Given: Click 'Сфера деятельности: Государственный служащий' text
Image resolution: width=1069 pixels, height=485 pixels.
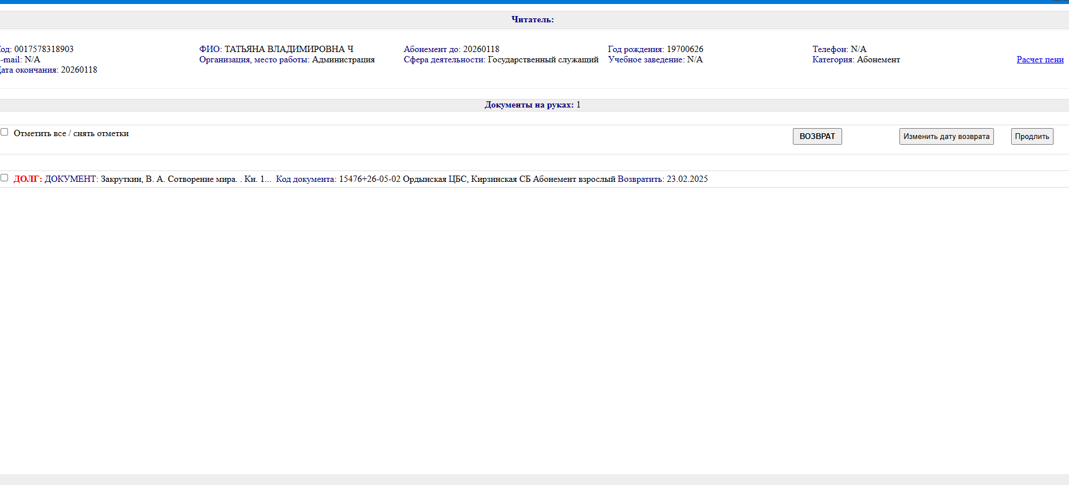Looking at the screenshot, I should tap(501, 59).
